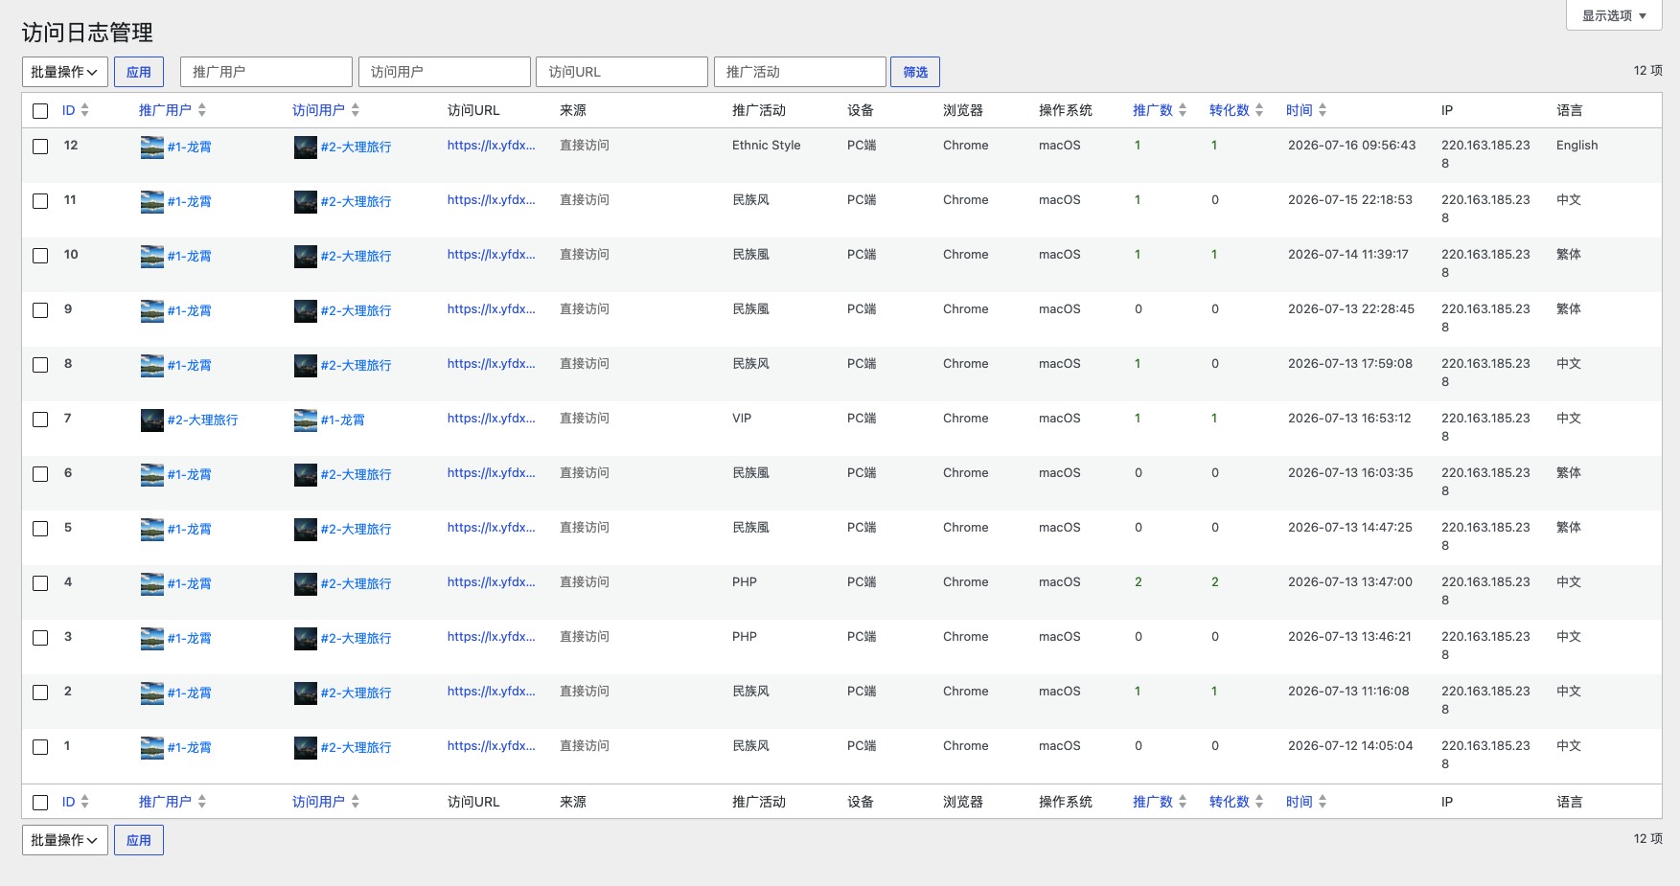Click the 筛选 filter button

[915, 72]
